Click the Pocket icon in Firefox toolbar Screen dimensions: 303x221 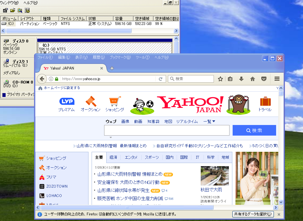[x=264, y=79]
